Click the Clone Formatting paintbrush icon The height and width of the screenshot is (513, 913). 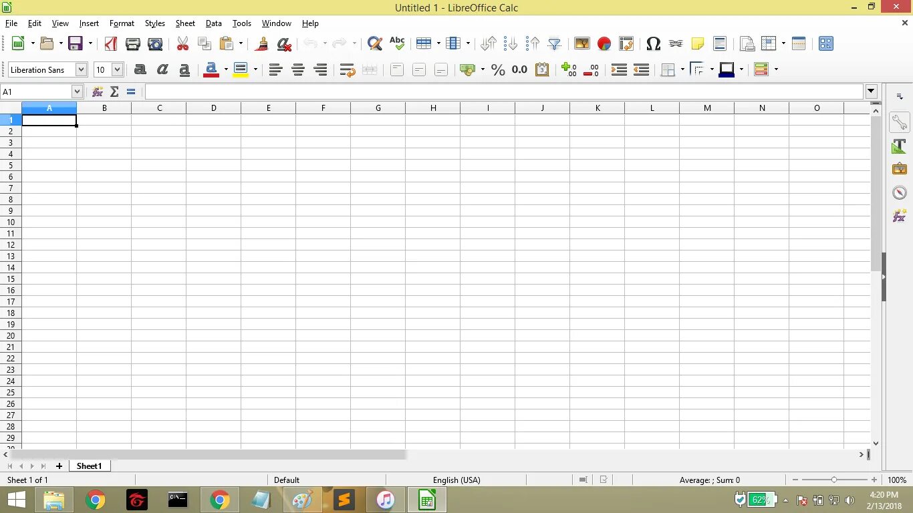tap(262, 43)
